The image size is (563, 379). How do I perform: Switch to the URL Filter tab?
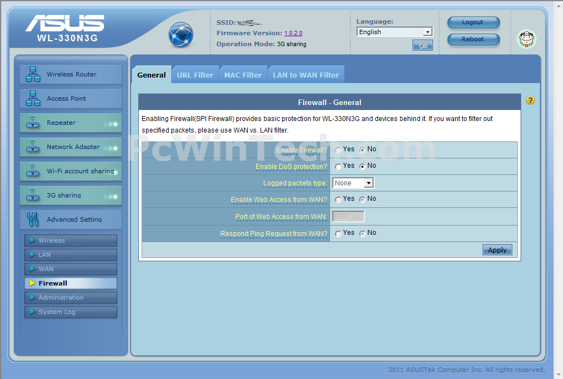195,75
